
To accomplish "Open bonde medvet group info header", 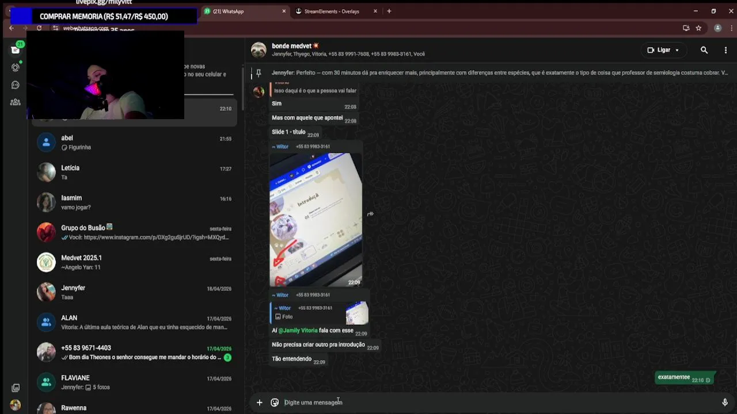I will click(x=348, y=50).
